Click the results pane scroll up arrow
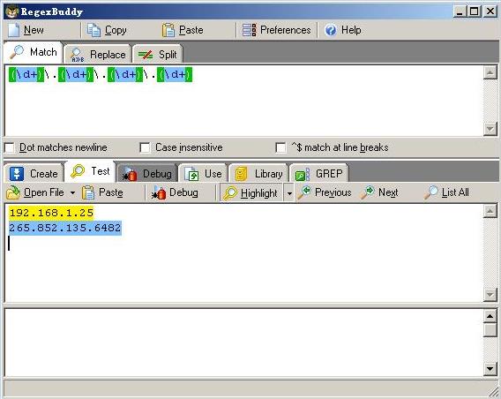 pos(490,316)
